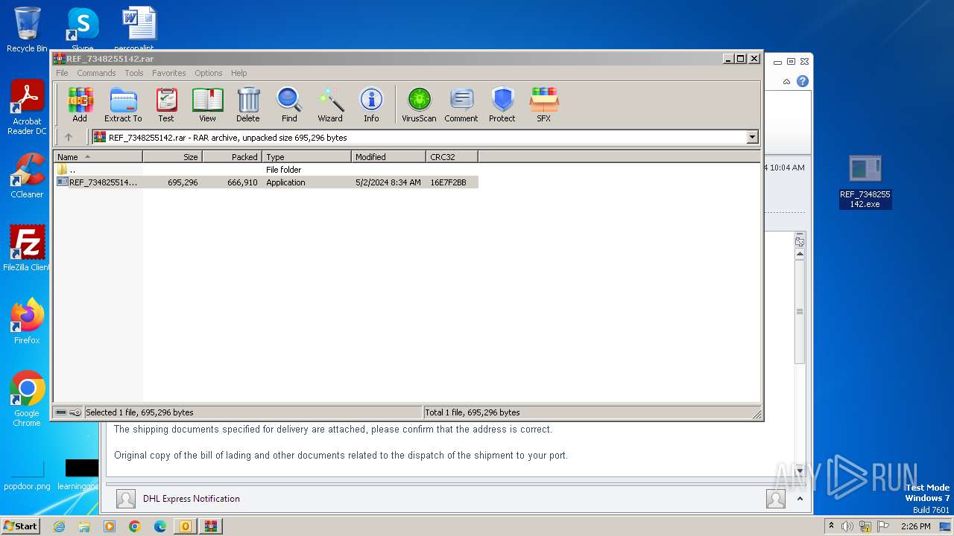Switch to Outlook taskbar button

point(185,526)
